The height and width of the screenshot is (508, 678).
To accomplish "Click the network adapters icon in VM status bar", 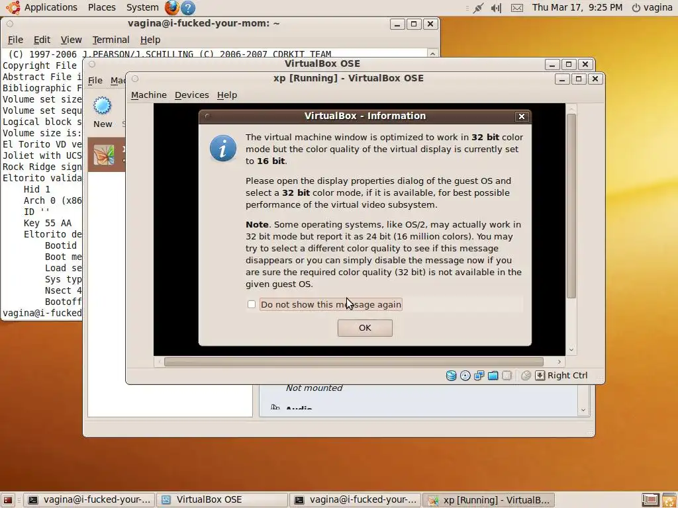I will point(479,376).
